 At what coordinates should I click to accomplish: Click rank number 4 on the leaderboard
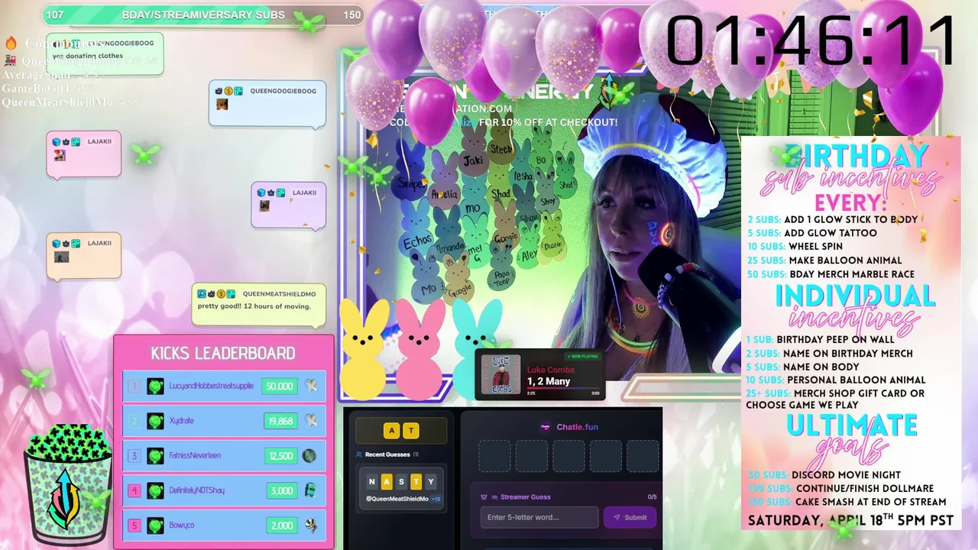tap(134, 490)
